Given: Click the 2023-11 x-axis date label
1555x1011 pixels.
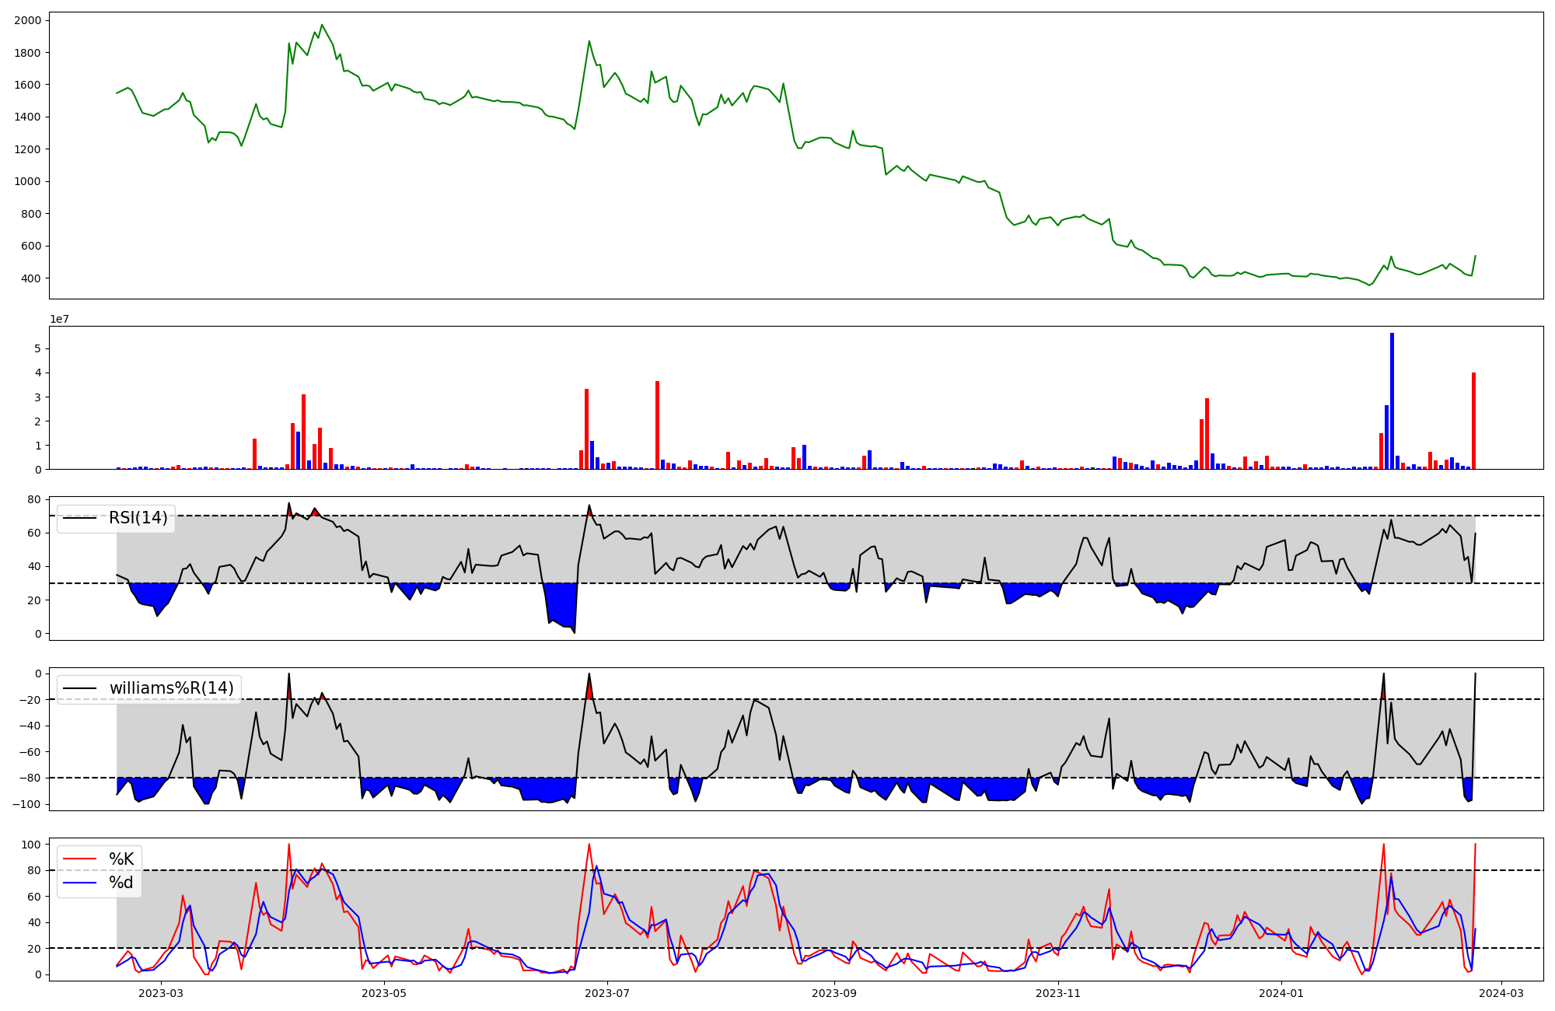Looking at the screenshot, I should coord(1058,993).
